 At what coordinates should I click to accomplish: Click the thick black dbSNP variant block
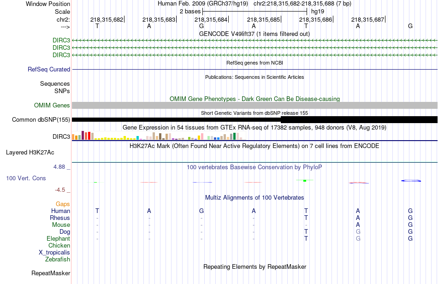(359, 119)
